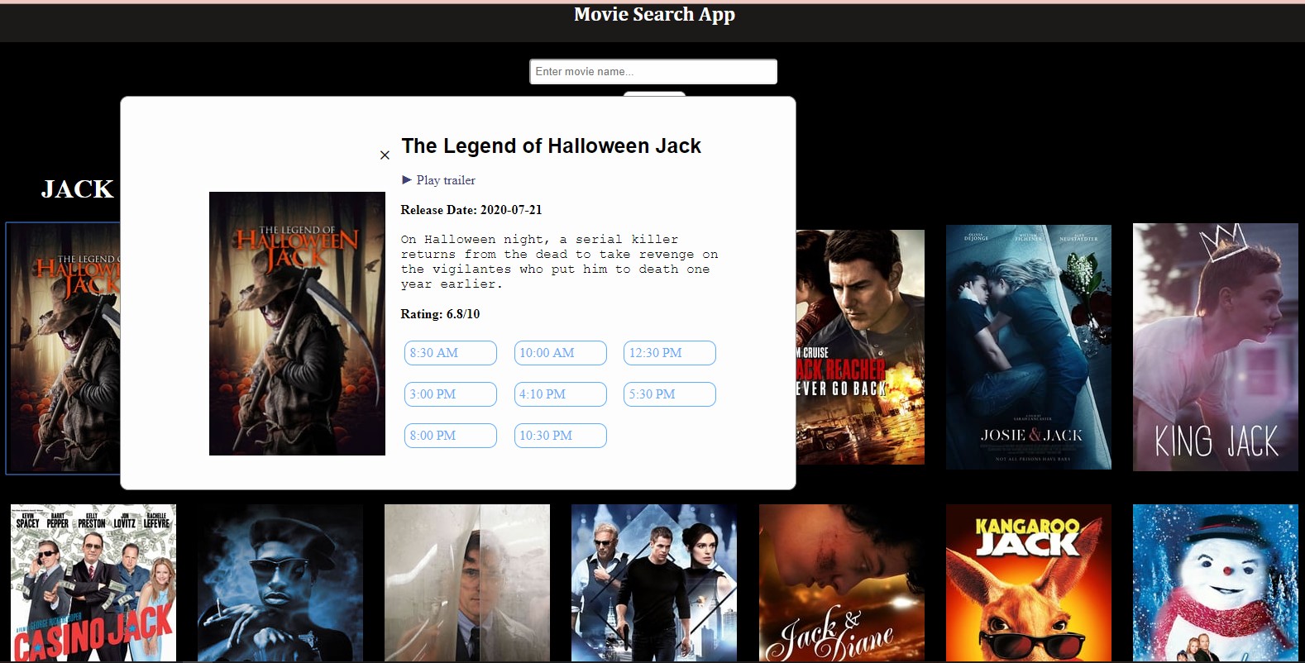1305x663 pixels.
Task: Pick the 10:30 PM showtime
Action: point(561,436)
